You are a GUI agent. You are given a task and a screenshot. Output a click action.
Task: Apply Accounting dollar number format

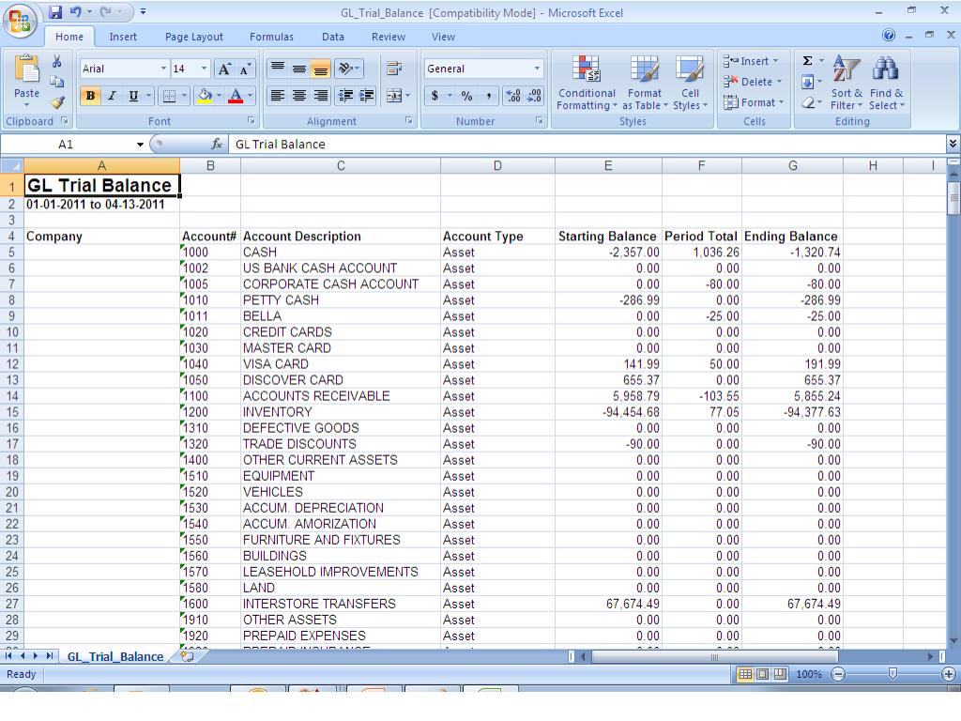pyautogui.click(x=435, y=96)
